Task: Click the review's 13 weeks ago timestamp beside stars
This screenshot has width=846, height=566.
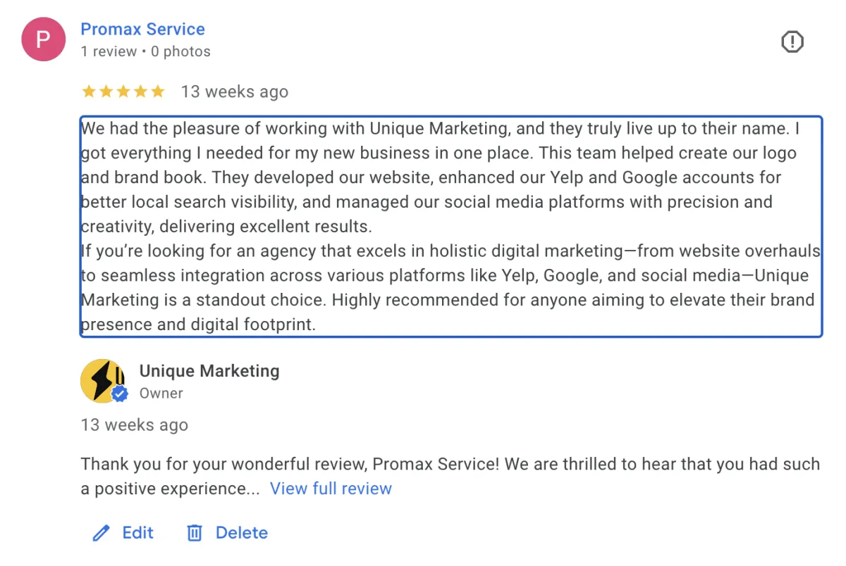Action: click(234, 92)
